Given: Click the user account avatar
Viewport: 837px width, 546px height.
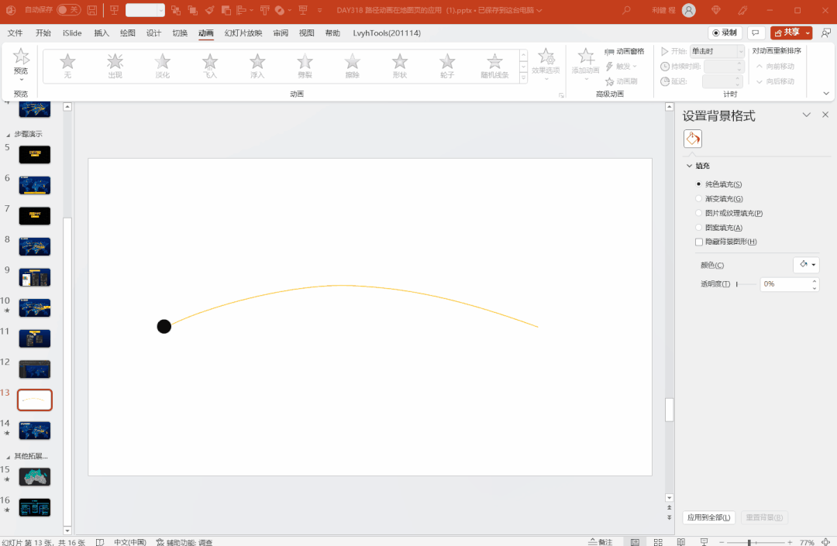Looking at the screenshot, I should click(x=689, y=10).
